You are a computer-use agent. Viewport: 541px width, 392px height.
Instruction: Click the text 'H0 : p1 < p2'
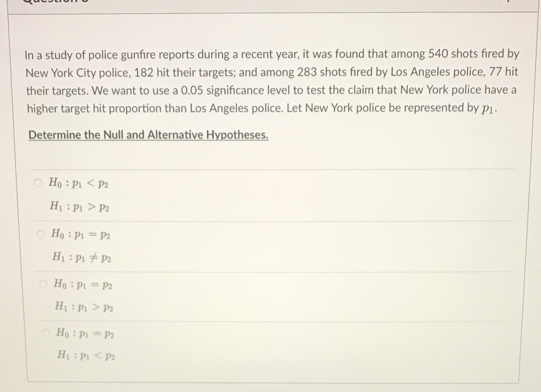pyautogui.click(x=77, y=183)
